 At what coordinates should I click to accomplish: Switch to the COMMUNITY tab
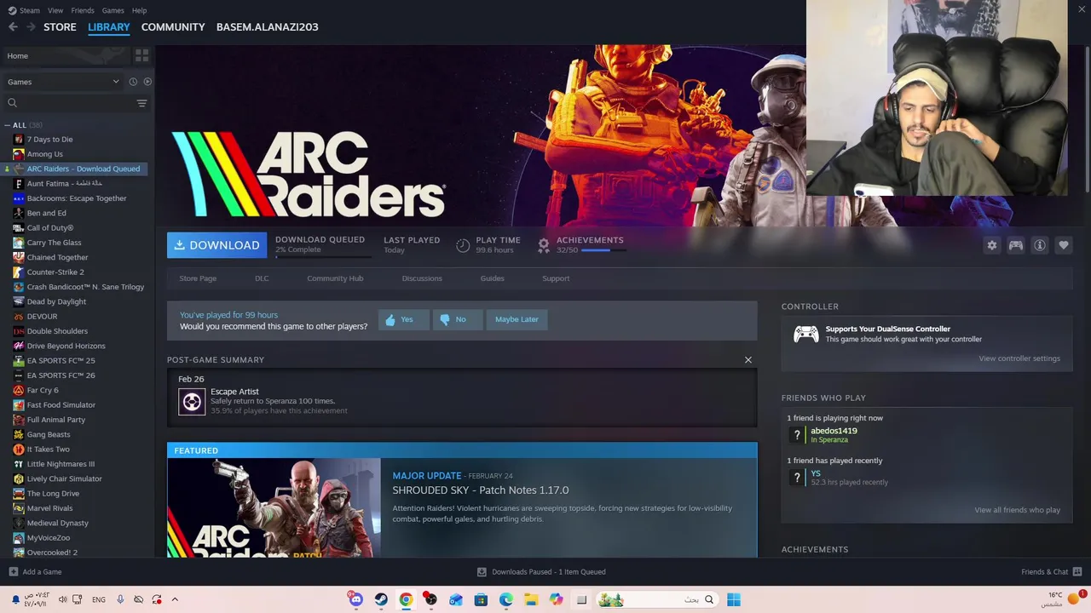[173, 27]
